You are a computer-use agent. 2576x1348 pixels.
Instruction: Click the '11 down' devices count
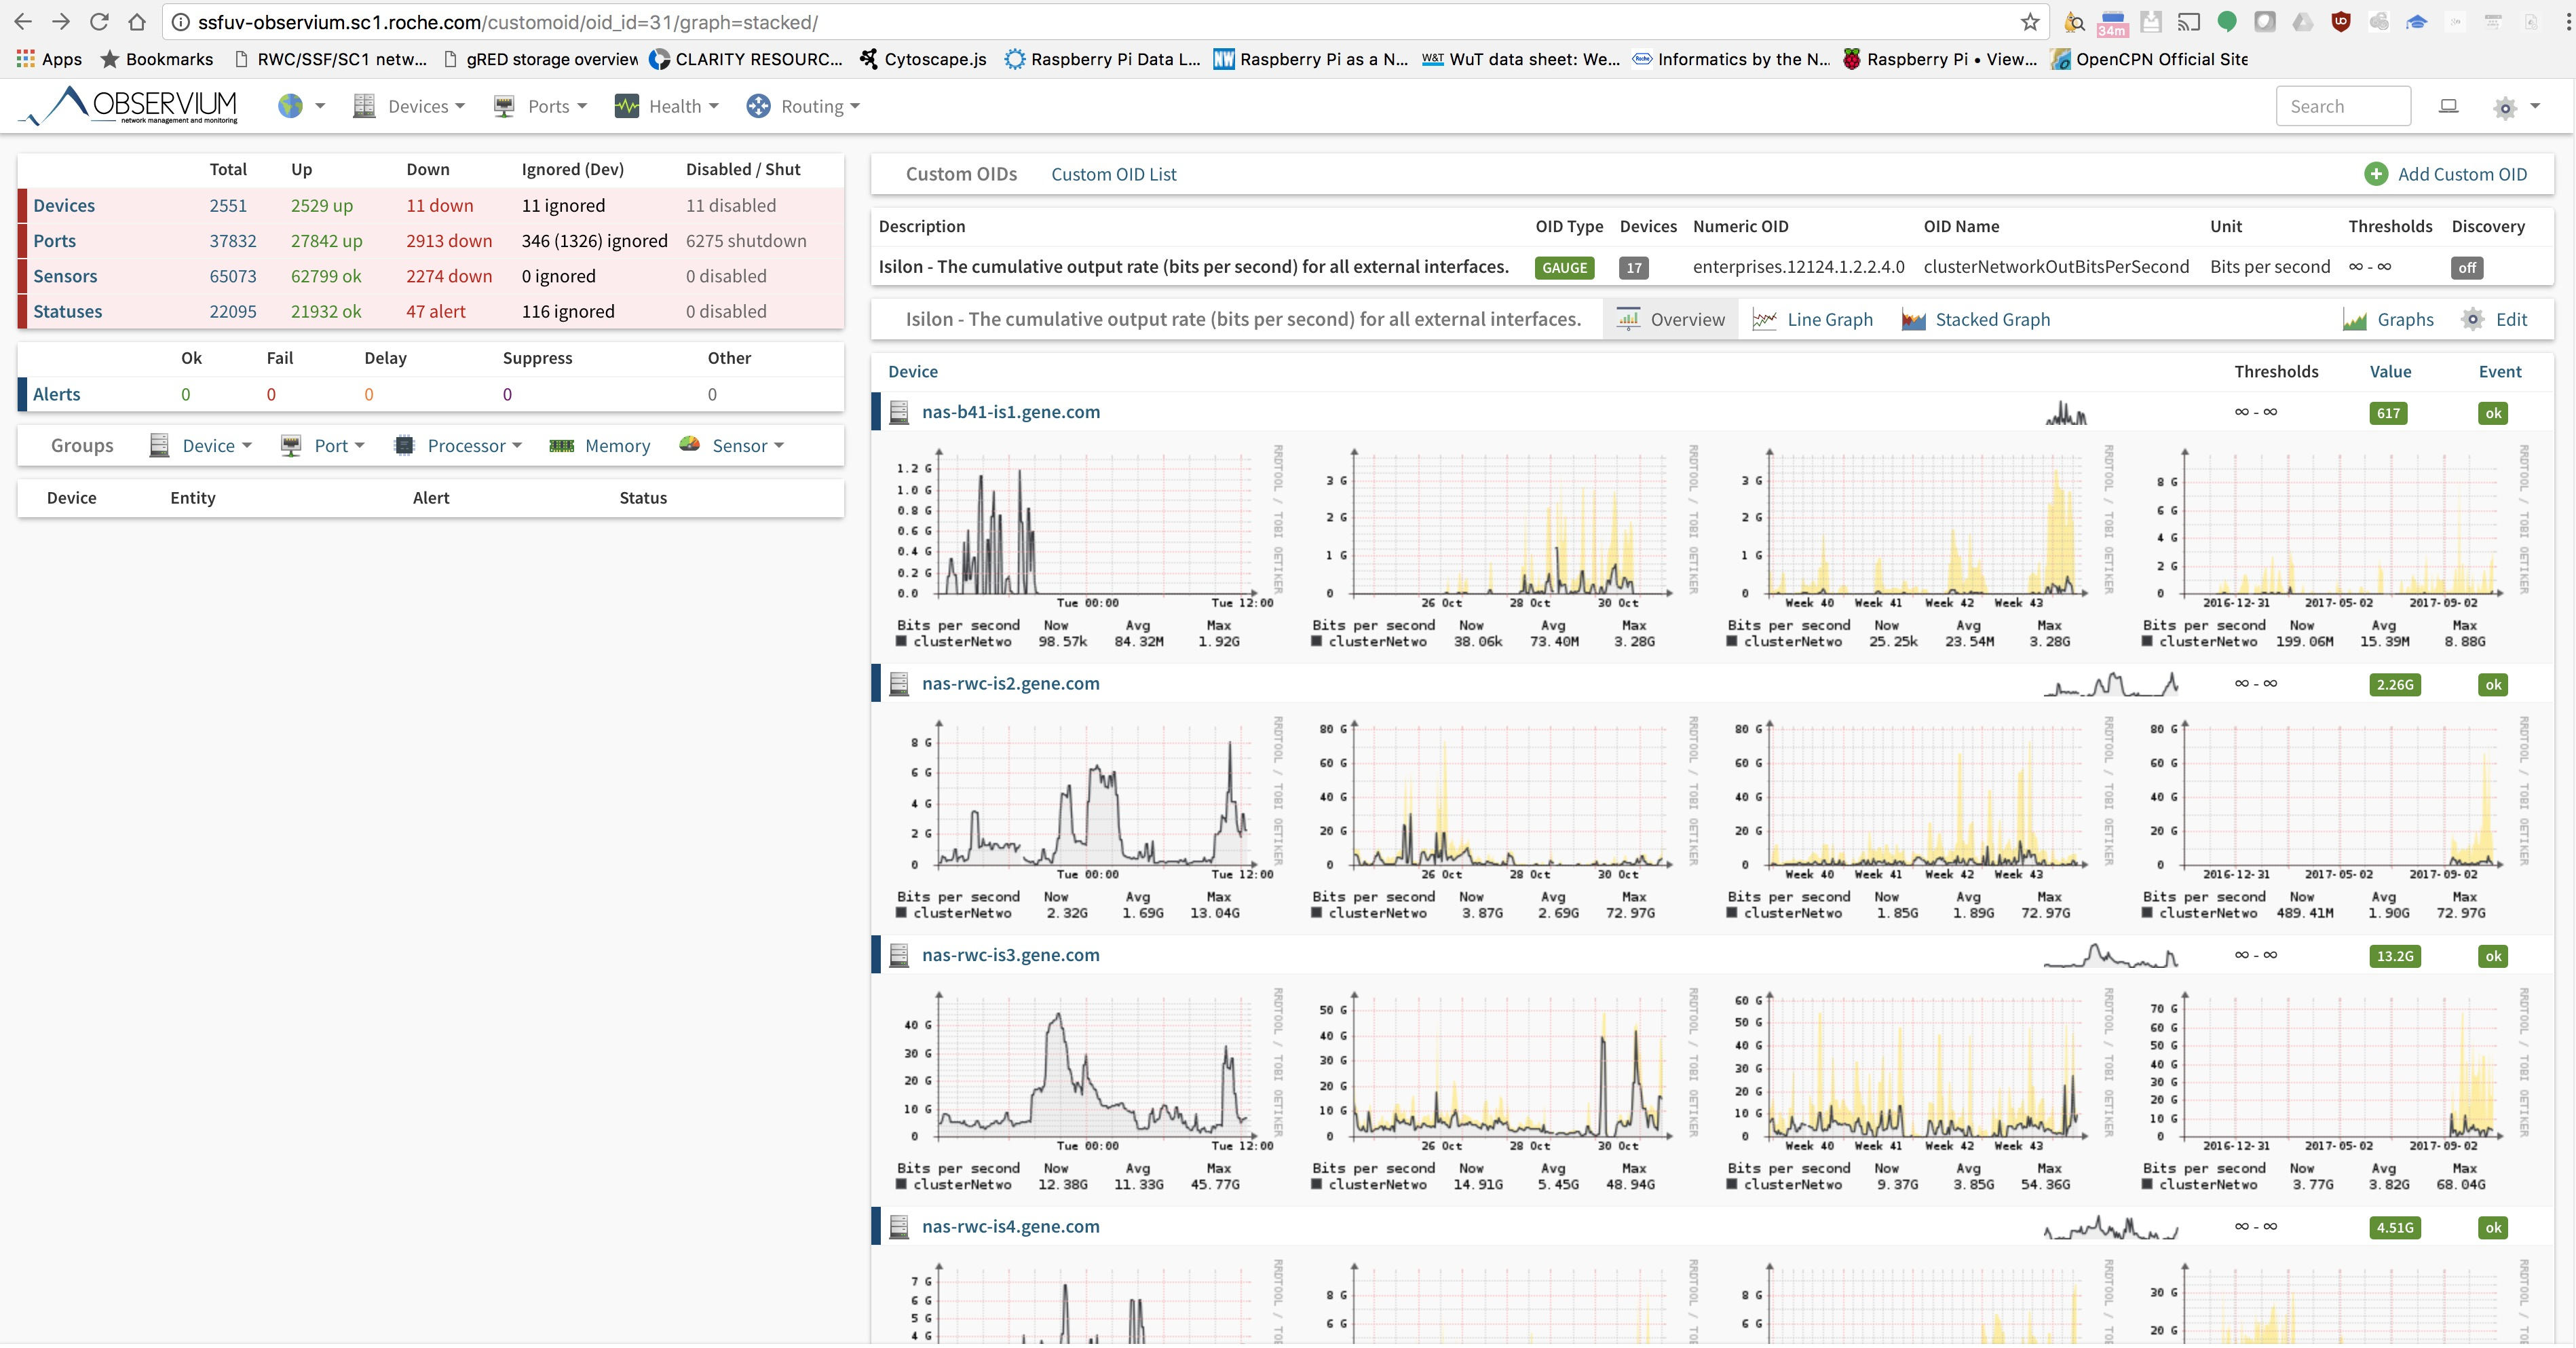click(x=440, y=205)
